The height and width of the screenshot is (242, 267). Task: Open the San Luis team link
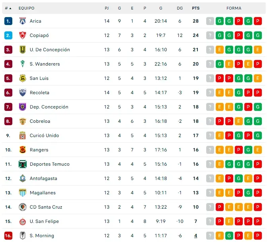[x=39, y=78]
